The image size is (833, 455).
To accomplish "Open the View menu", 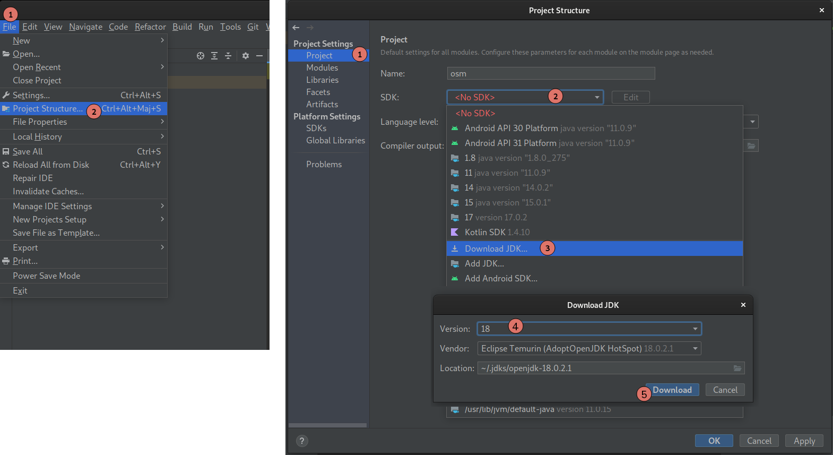I will 53,27.
